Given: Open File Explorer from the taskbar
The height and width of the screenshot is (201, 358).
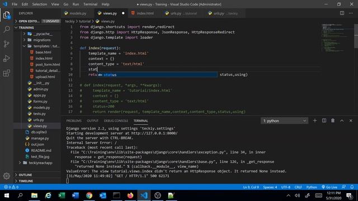Looking at the screenshot, I should 34,195.
